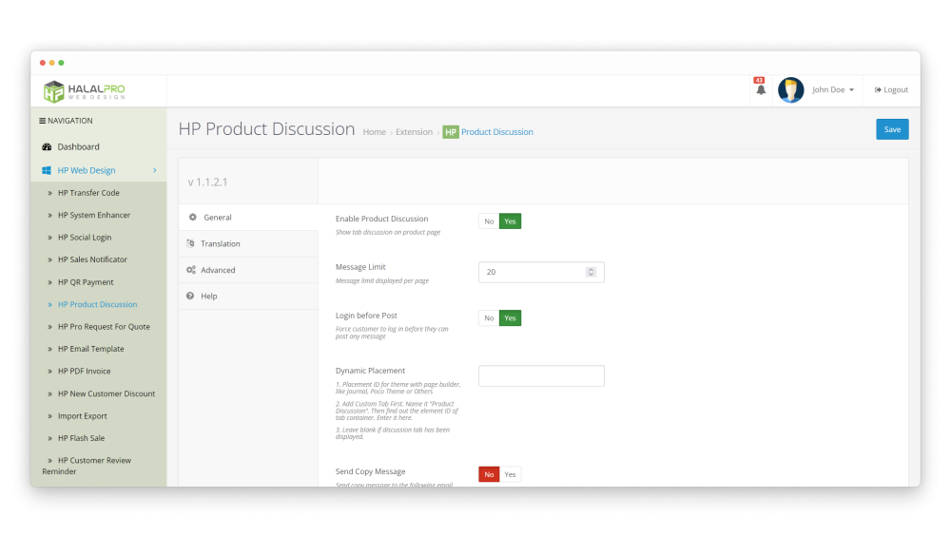Click the Dynamic Placement text field

[541, 375]
